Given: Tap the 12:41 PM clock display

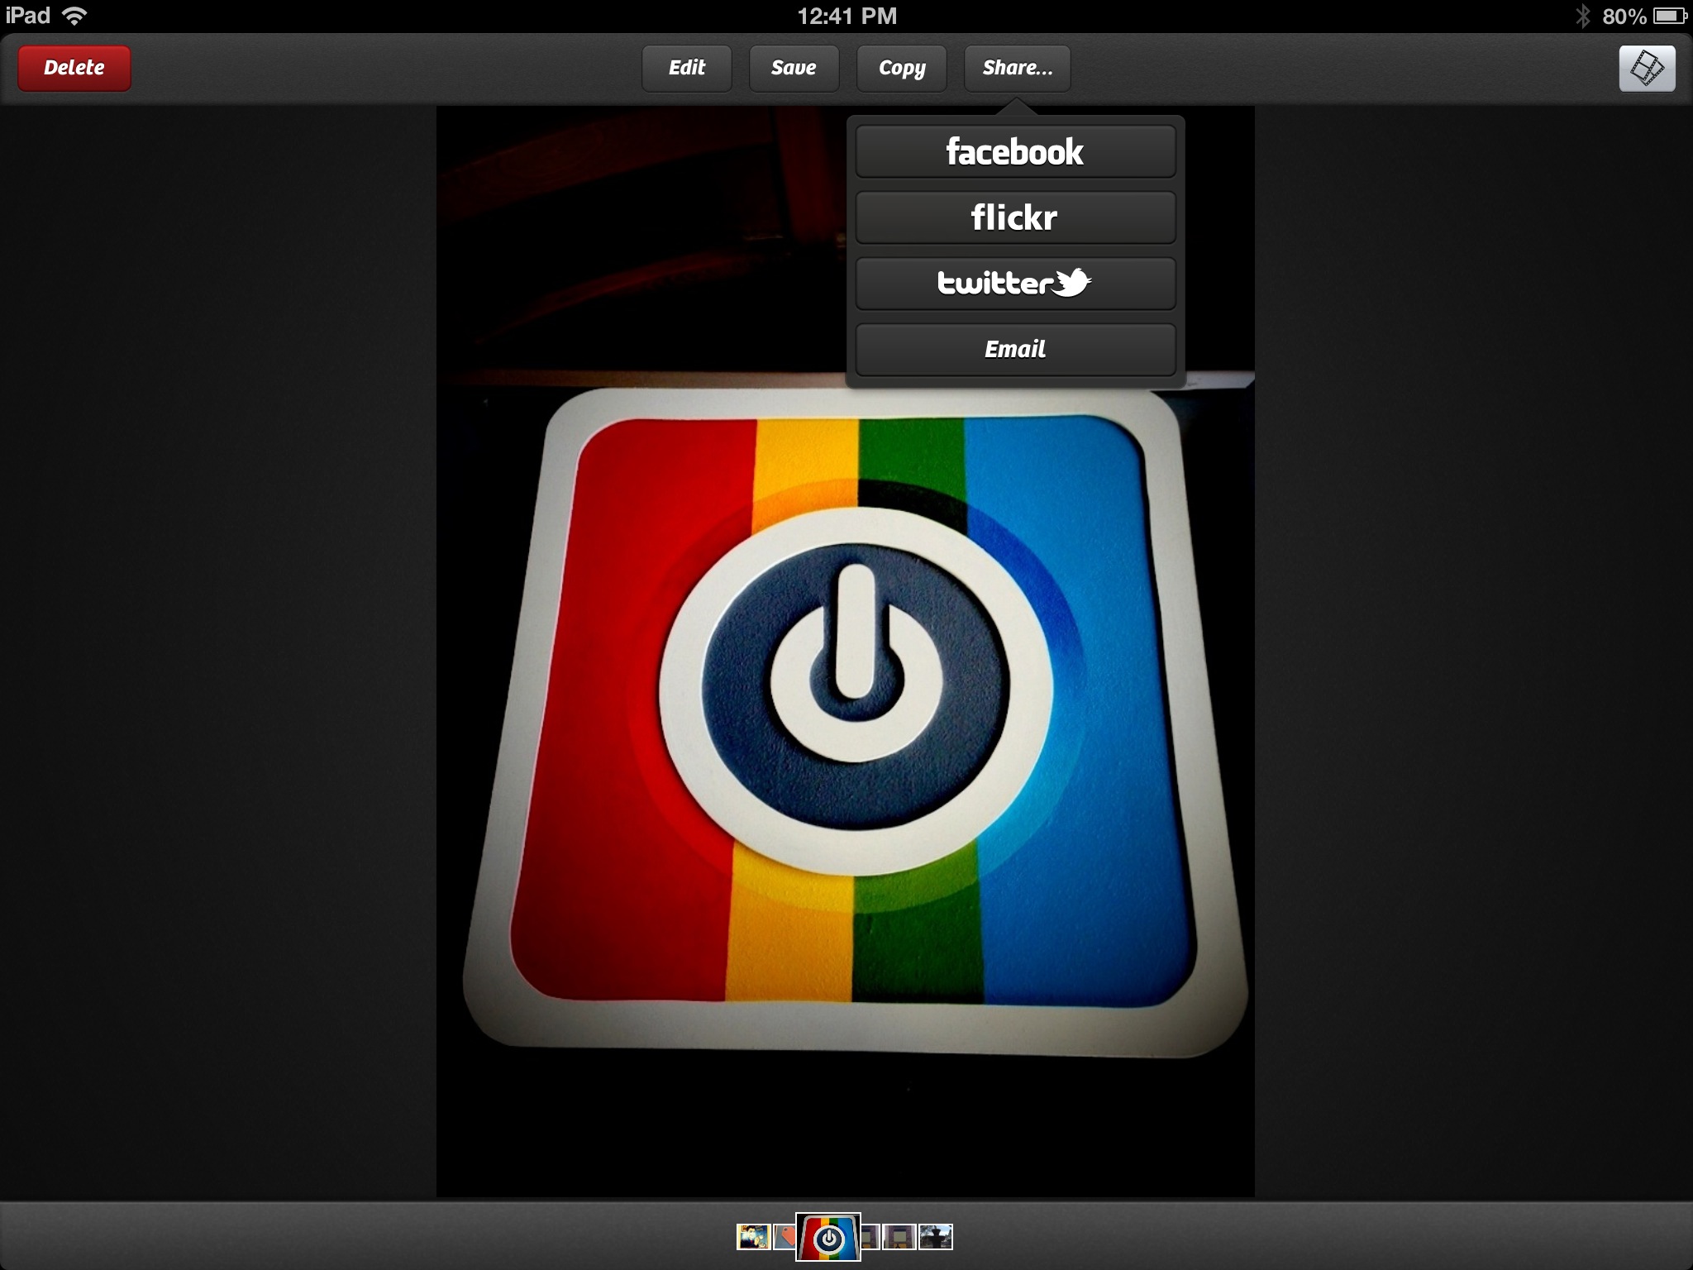Looking at the screenshot, I should (846, 14).
